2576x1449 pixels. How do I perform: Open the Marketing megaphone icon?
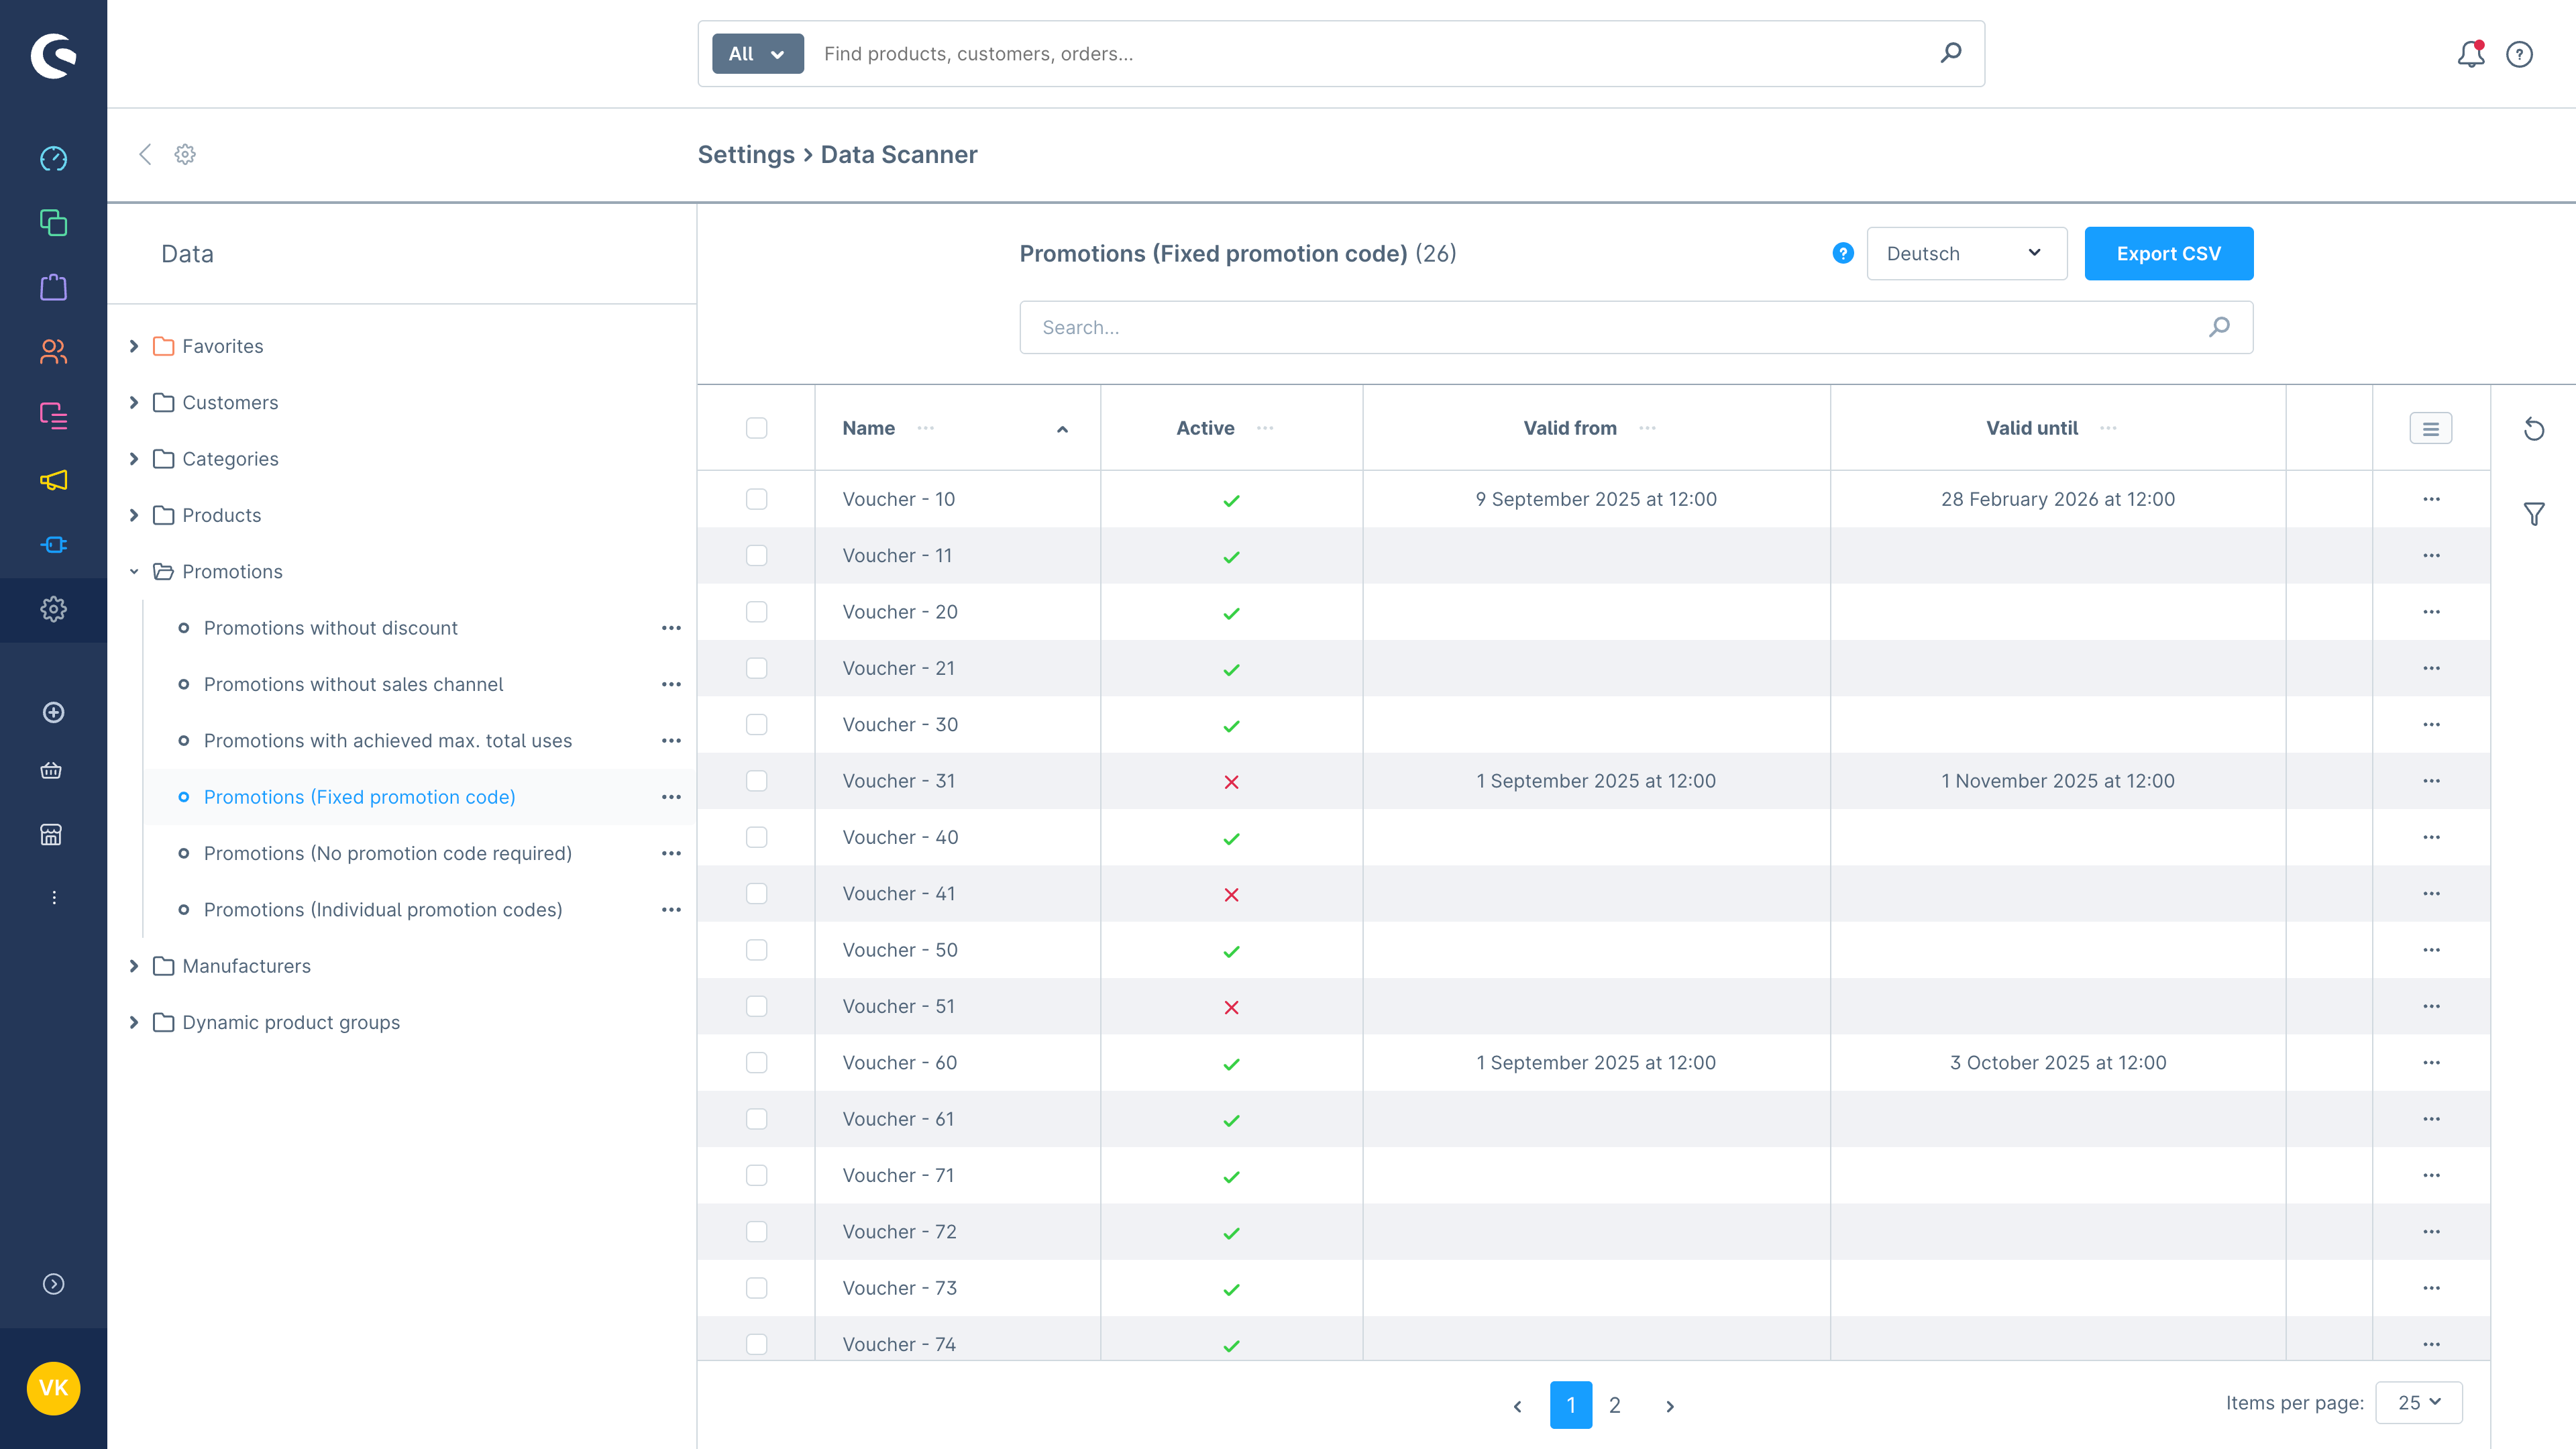pyautogui.click(x=53, y=480)
